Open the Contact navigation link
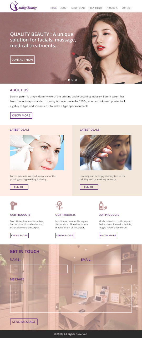The height and width of the screenshot is (338, 142). point(126,8)
